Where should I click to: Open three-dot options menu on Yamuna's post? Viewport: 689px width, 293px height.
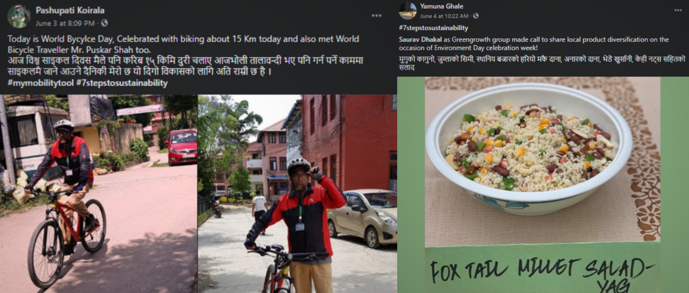678,10
